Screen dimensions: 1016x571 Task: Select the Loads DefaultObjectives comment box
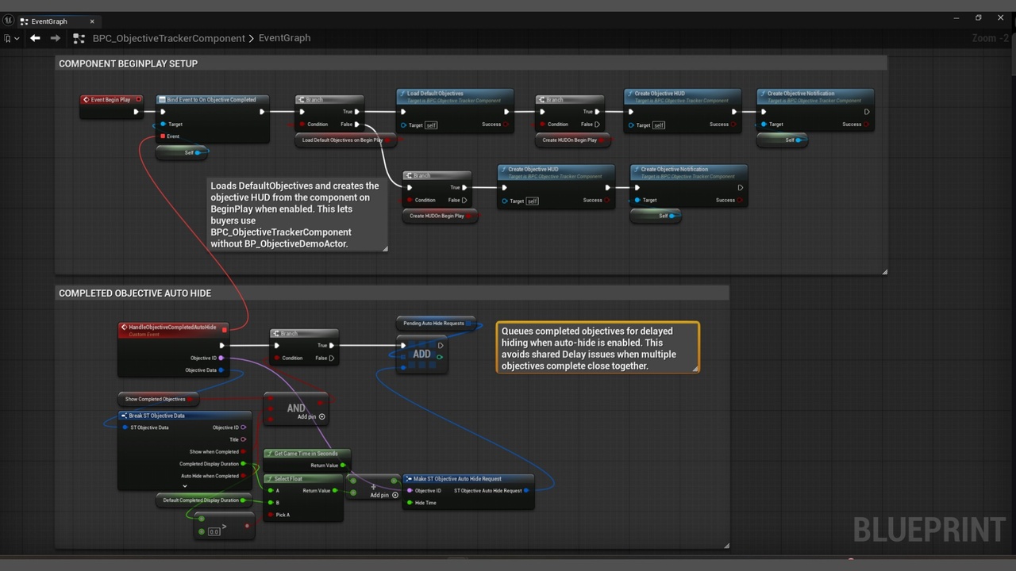click(298, 214)
